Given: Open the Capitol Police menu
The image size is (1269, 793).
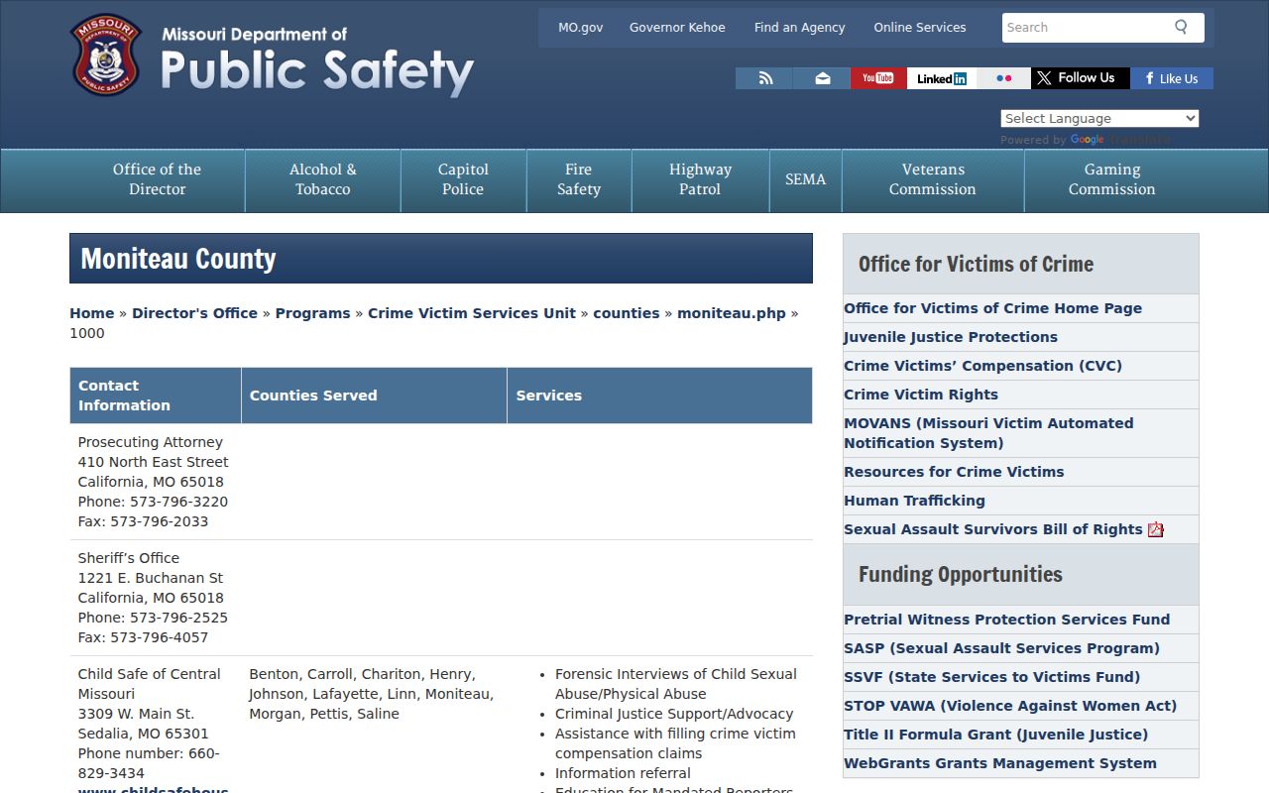Looking at the screenshot, I should point(463,179).
